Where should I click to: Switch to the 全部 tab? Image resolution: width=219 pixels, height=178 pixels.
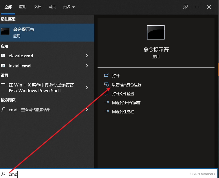8,7
